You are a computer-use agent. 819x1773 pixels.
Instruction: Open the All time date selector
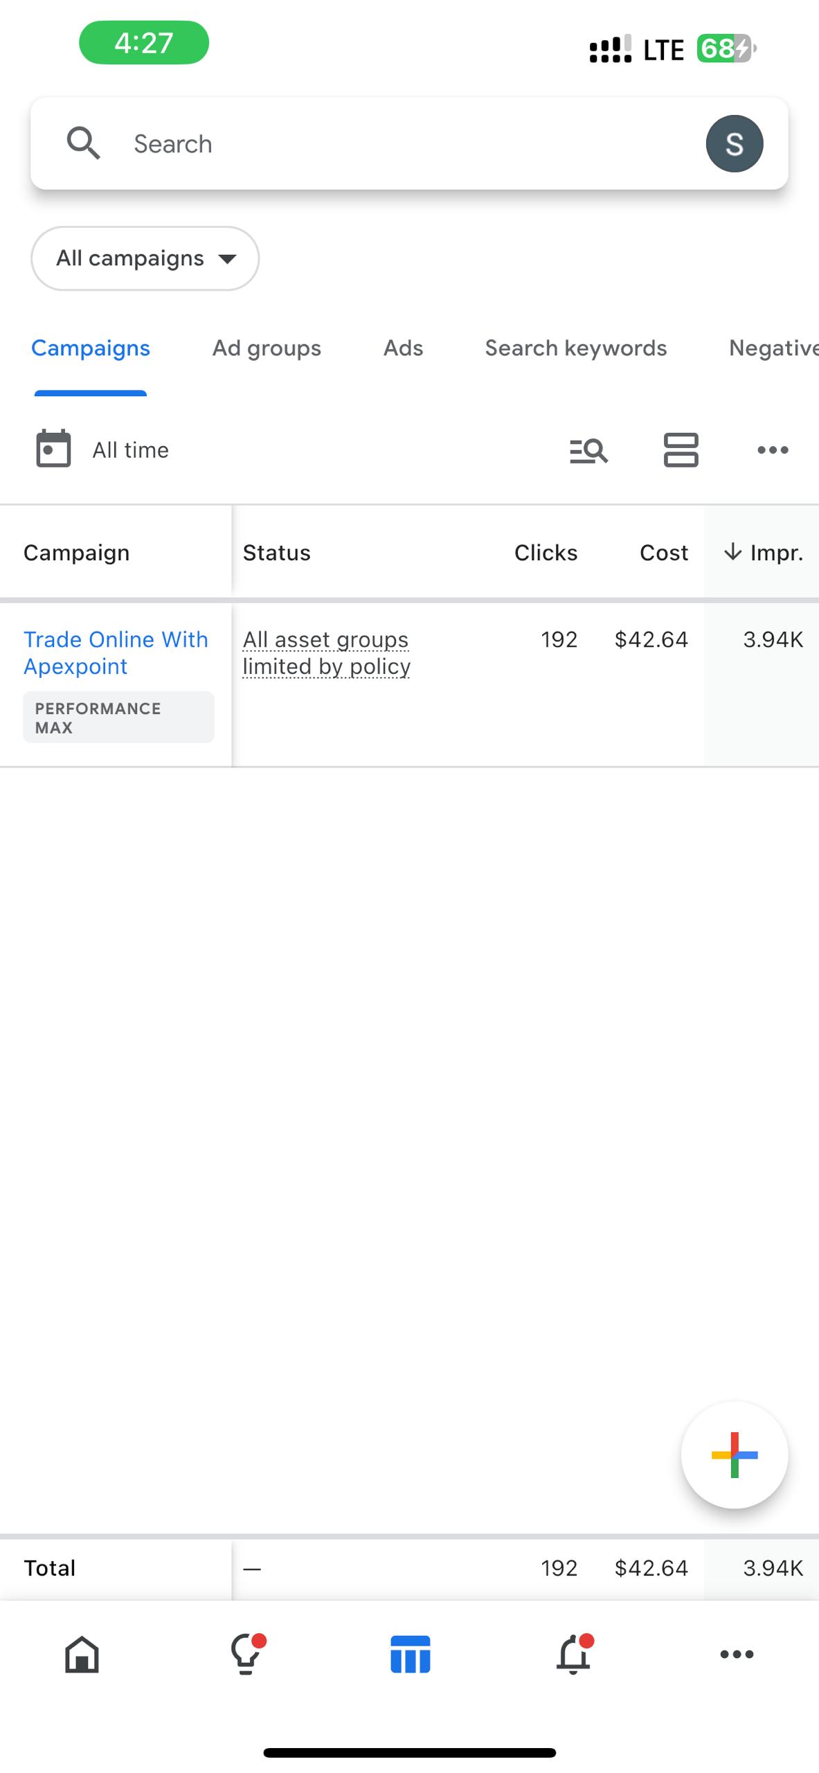(130, 450)
